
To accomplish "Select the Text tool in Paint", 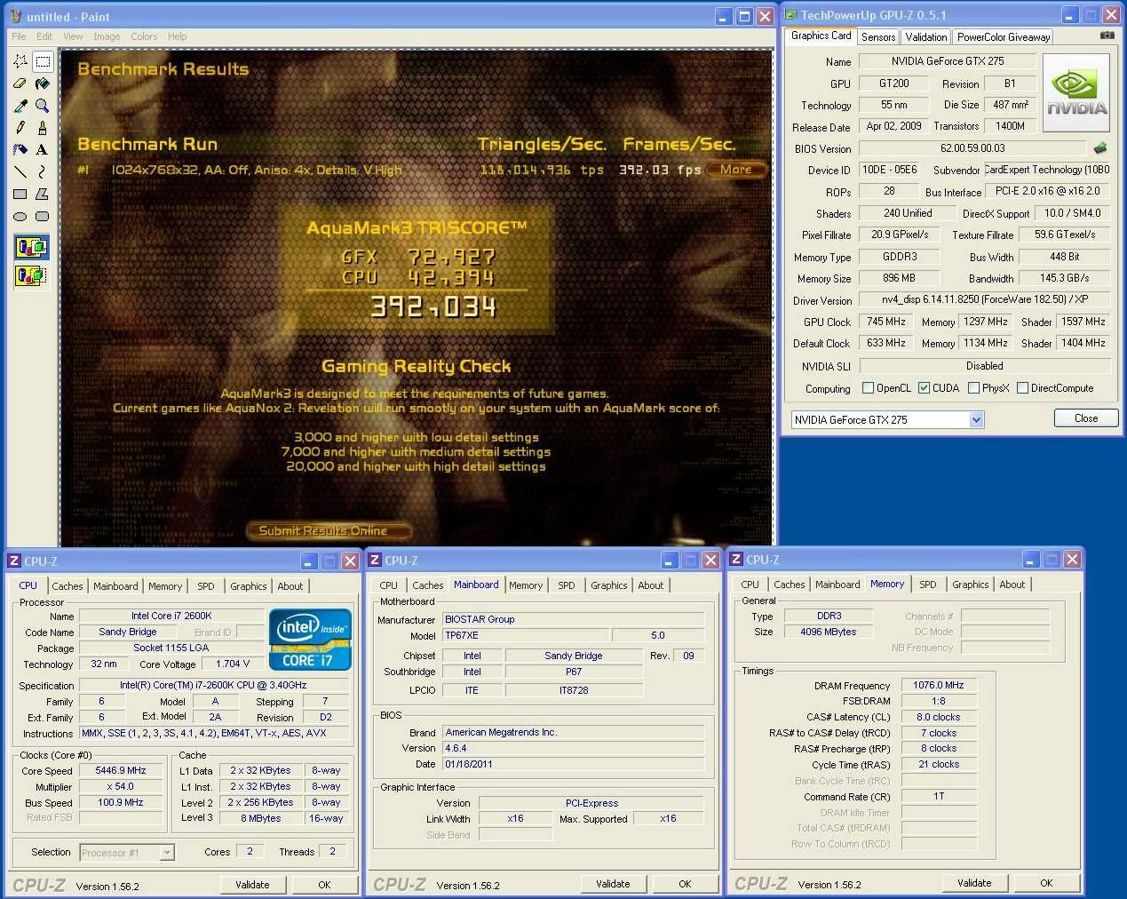I will pyautogui.click(x=42, y=149).
